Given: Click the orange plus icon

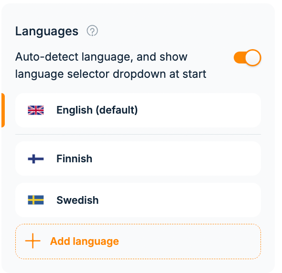Looking at the screenshot, I should pyautogui.click(x=33, y=241).
